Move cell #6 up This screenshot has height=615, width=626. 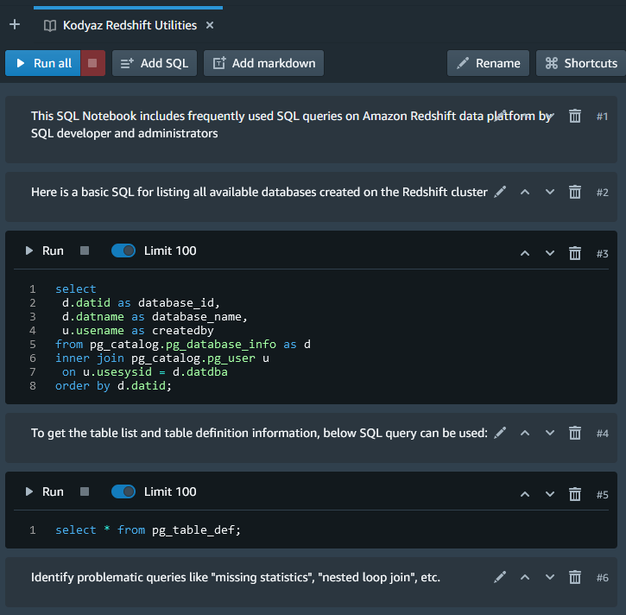(525, 577)
